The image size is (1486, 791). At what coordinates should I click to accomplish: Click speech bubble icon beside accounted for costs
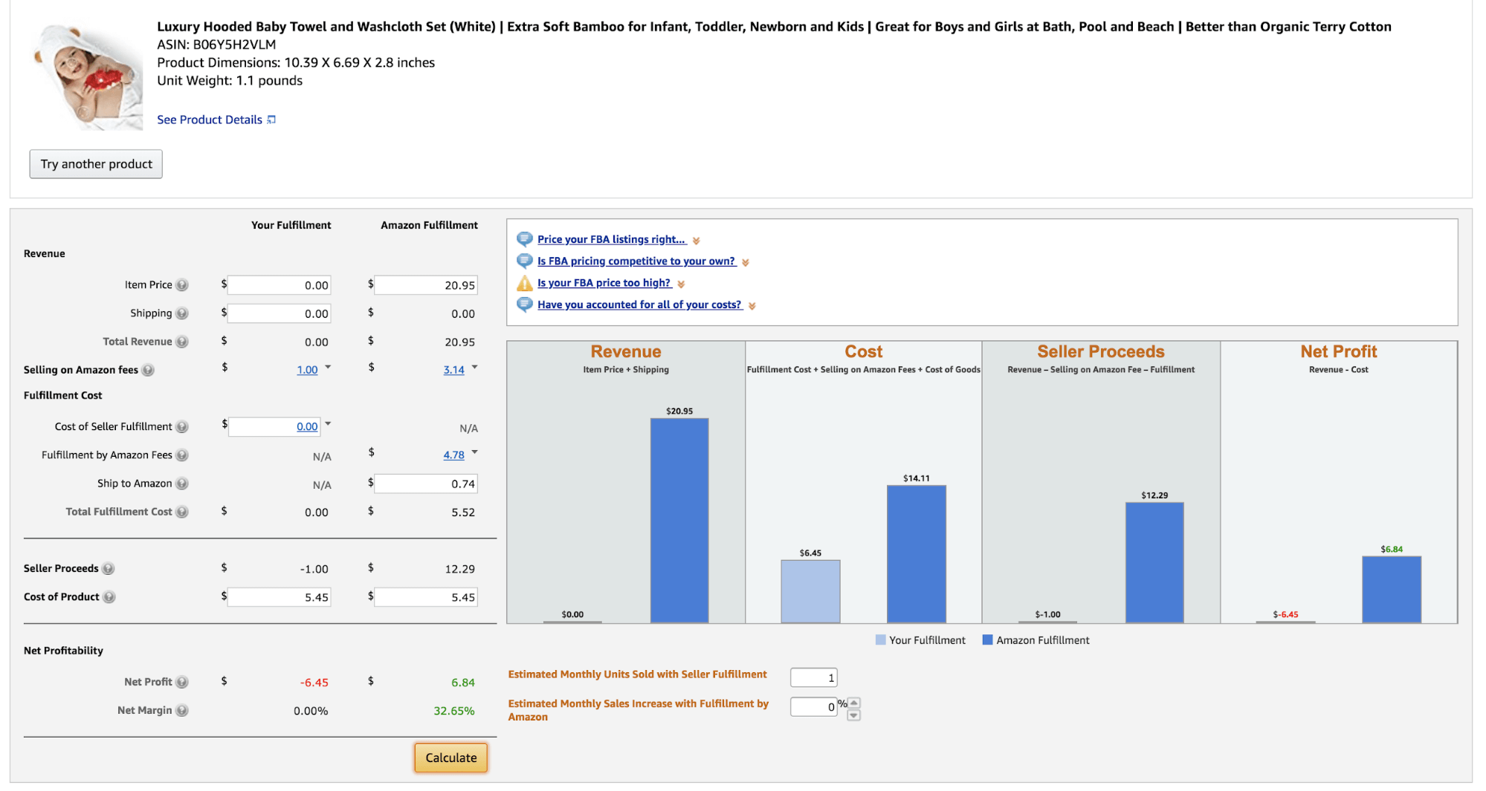[525, 305]
